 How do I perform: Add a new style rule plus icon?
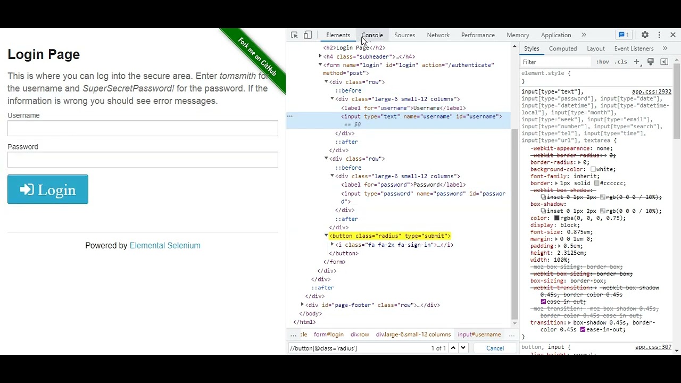(636, 62)
